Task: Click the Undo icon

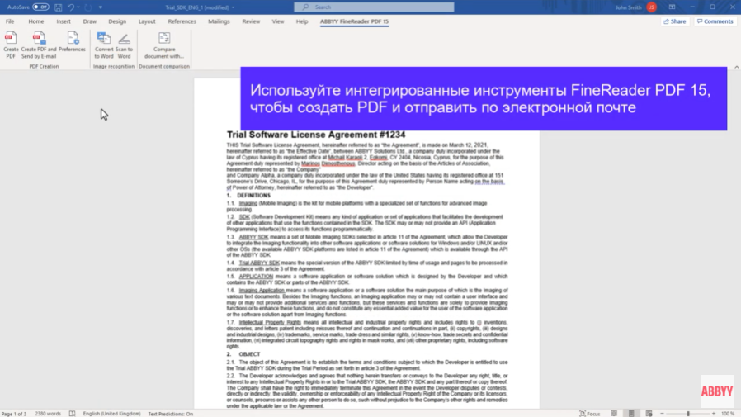Action: [70, 7]
